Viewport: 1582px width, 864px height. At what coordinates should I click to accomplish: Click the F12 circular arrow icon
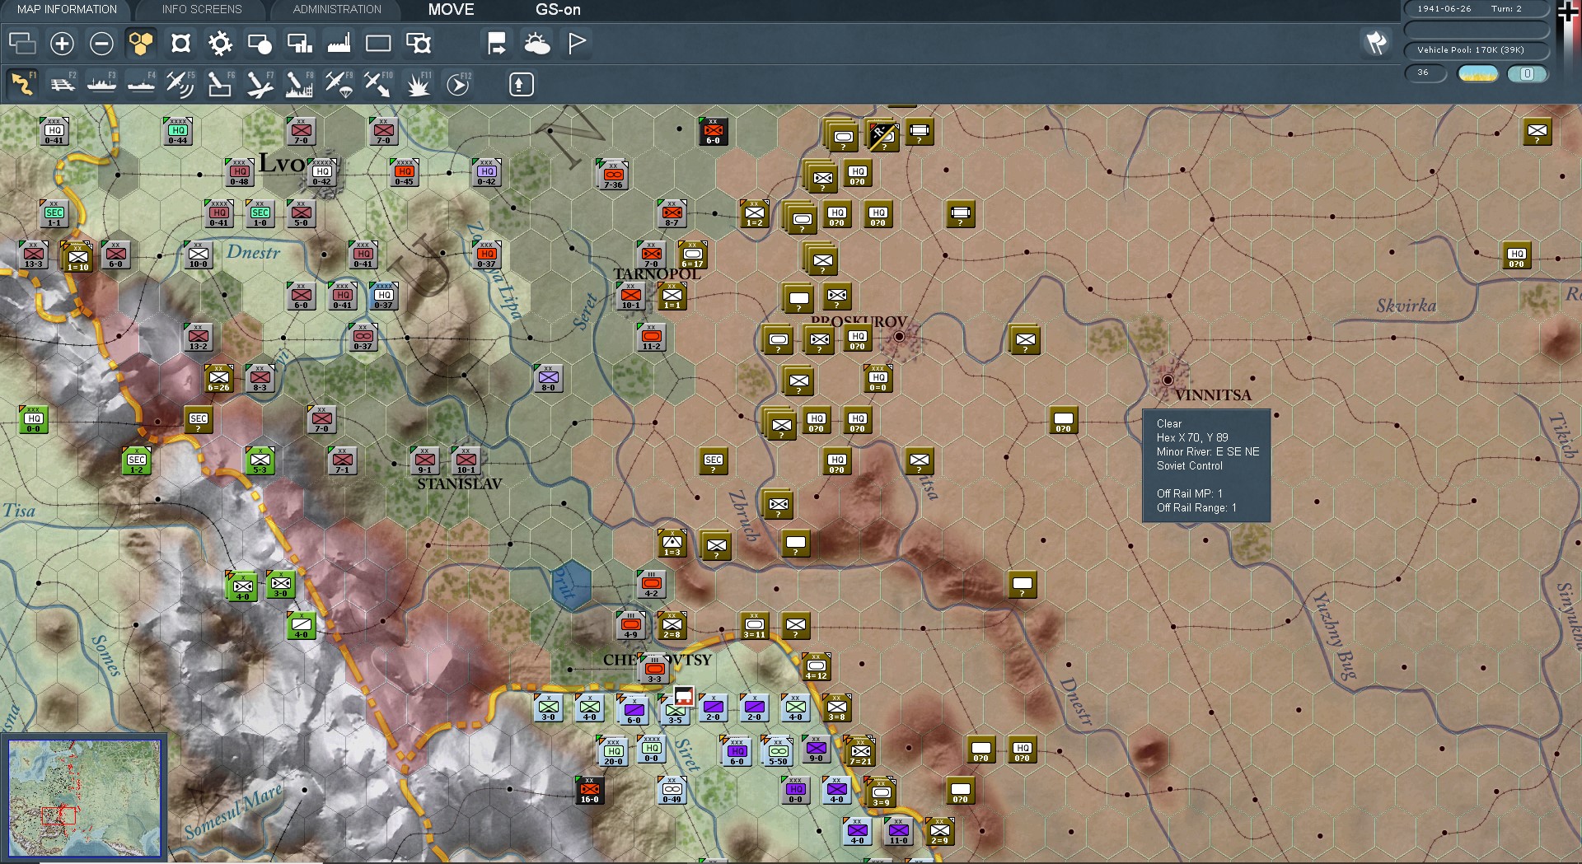coord(457,84)
